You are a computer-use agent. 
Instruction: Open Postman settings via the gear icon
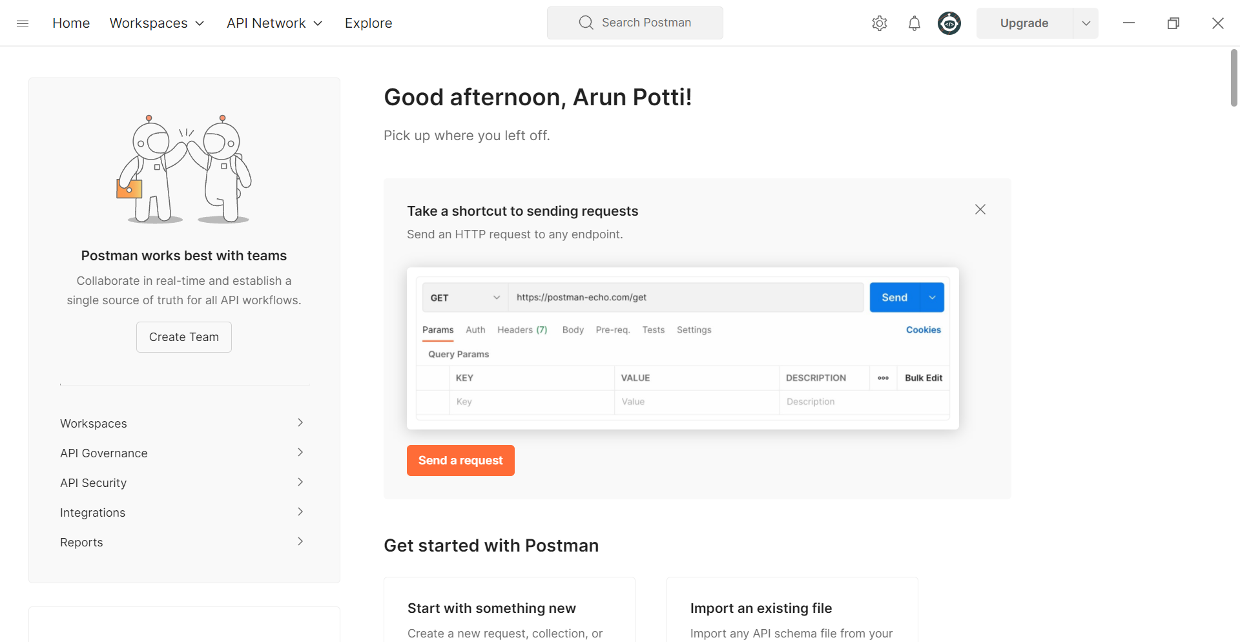click(879, 23)
